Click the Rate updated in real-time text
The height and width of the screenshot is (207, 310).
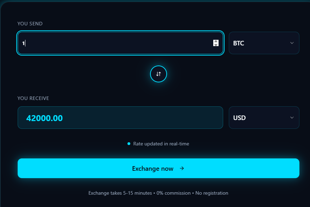pos(161,144)
